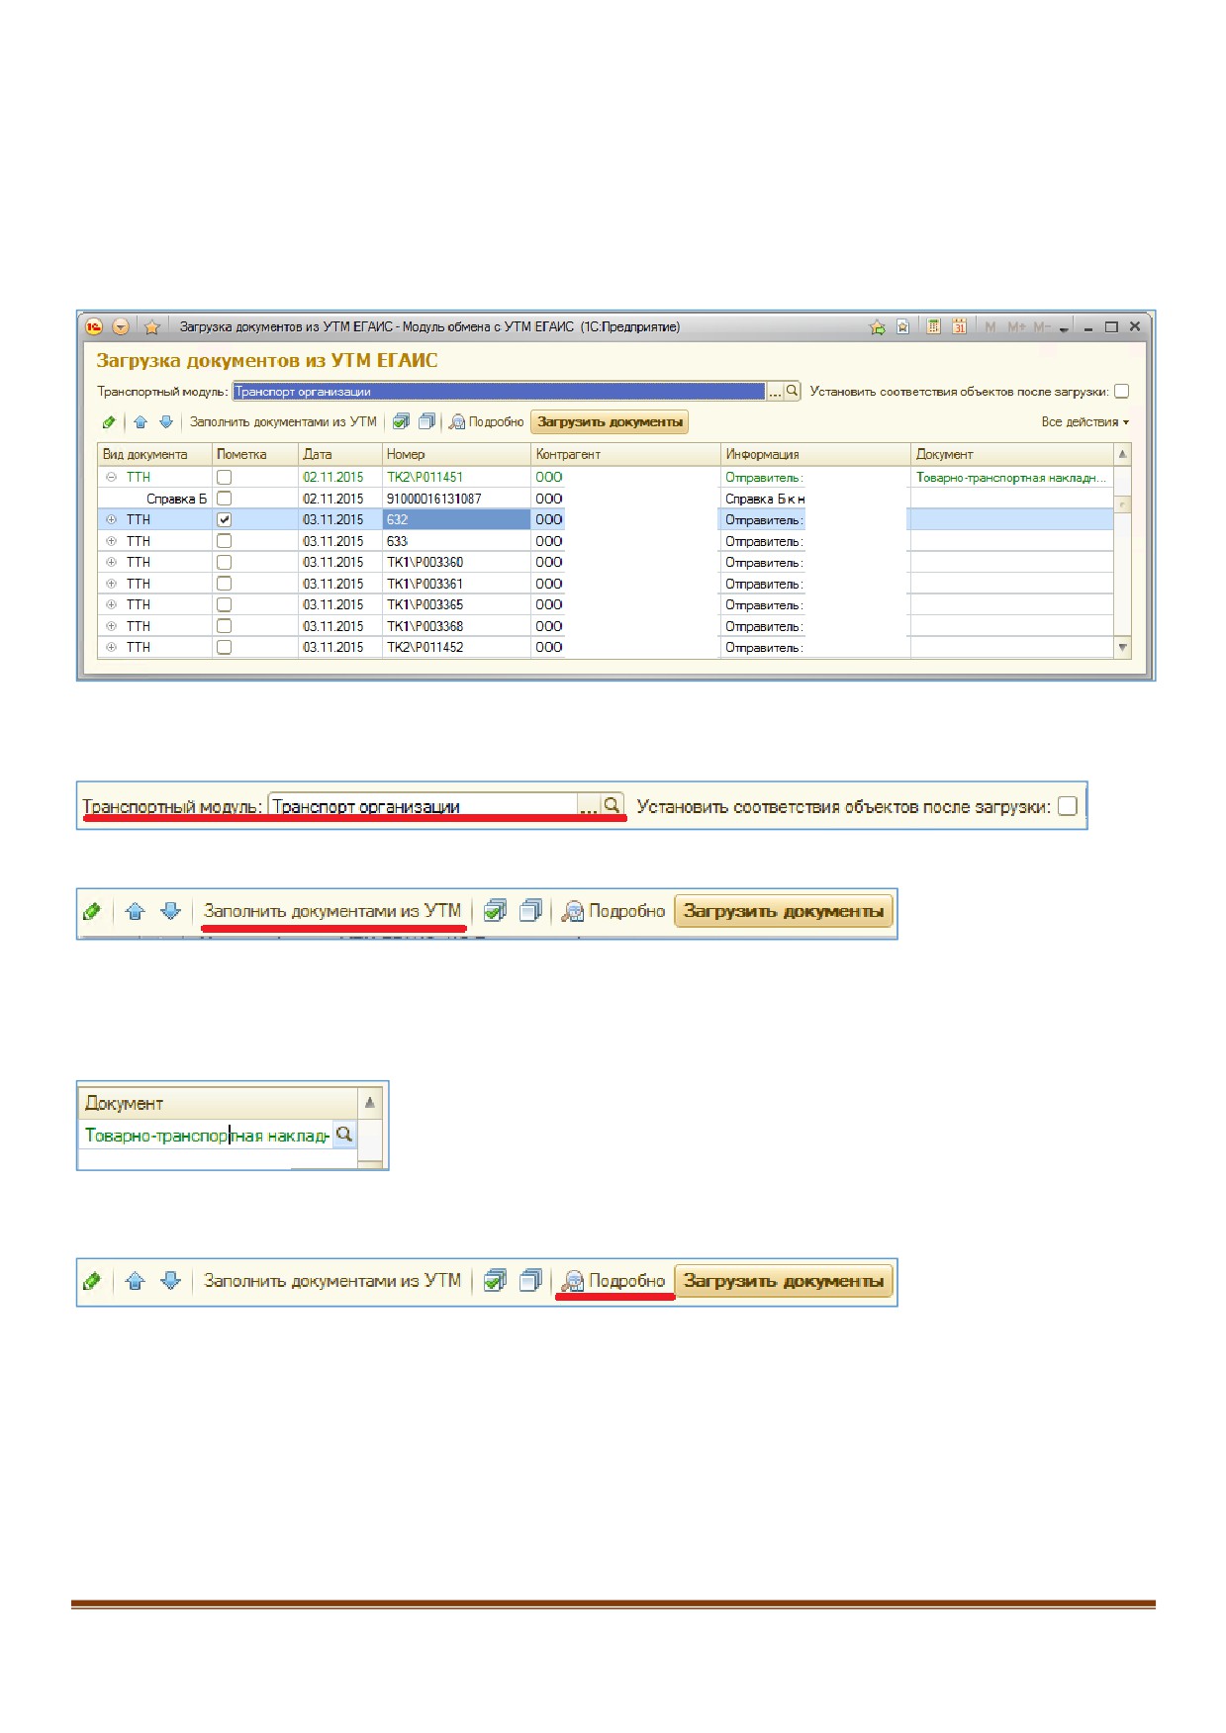Click the table scrollbar down arrow in main window
The width and height of the screenshot is (1226, 1733).
coord(1122,647)
